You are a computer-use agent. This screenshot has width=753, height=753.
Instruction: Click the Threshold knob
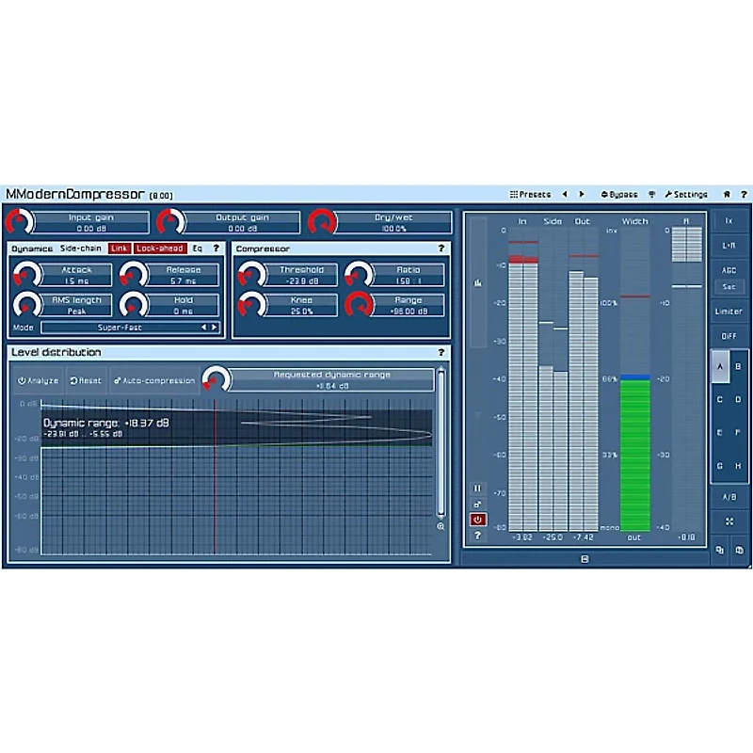251,274
